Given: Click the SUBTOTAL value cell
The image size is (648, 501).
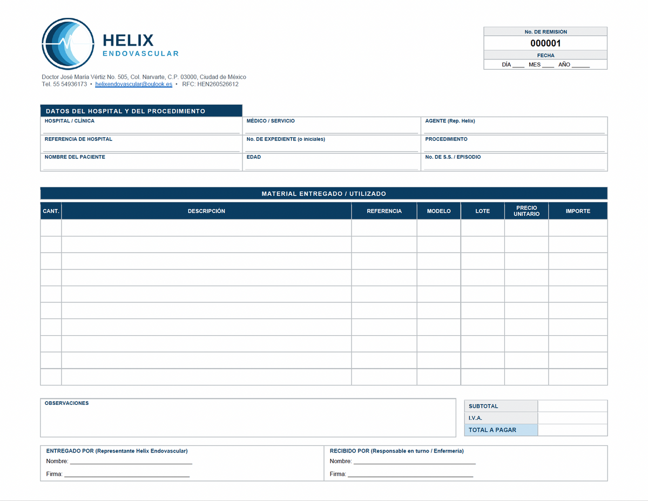Looking at the screenshot, I should point(573,406).
